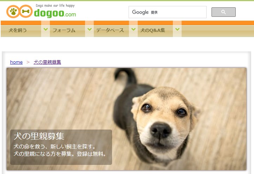Viewport: 254px width, 174px height.
Task: Click the paw print logo icon
Action: [x=13, y=11]
